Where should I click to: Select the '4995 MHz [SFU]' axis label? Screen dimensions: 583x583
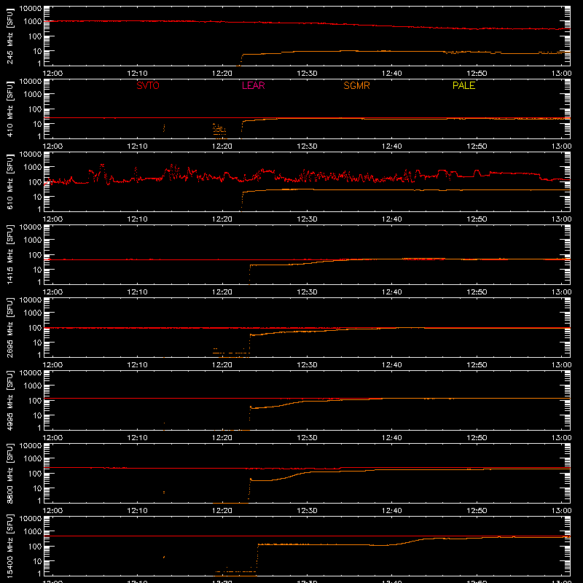(x=10, y=400)
